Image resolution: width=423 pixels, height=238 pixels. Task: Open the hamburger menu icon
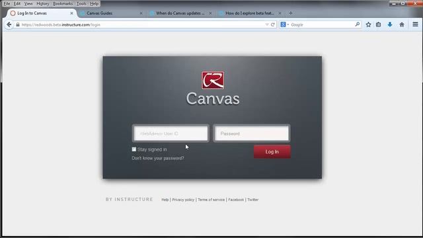pos(415,24)
